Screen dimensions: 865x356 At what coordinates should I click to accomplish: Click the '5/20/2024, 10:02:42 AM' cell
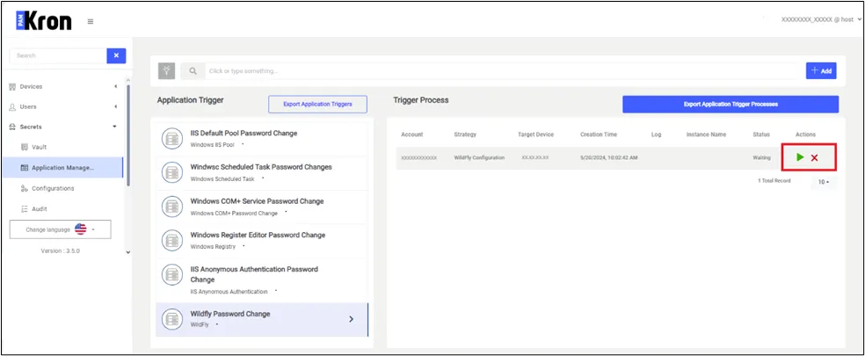click(609, 158)
